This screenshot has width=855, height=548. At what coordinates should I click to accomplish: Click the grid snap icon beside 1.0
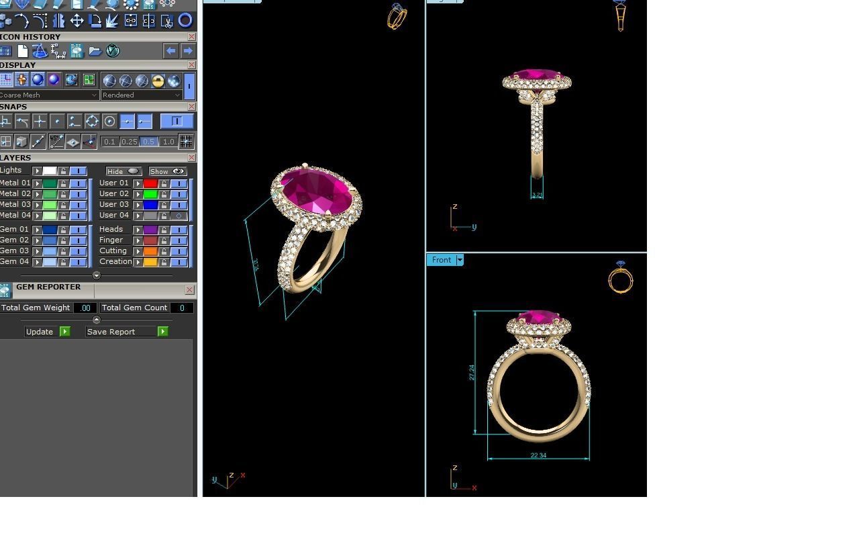pos(186,141)
